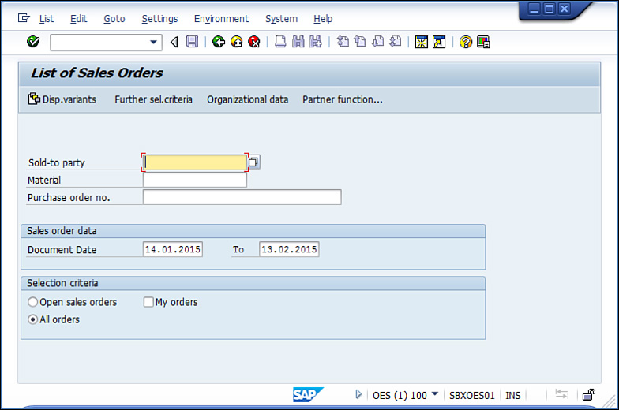Maximize the SAP window

click(x=549, y=9)
